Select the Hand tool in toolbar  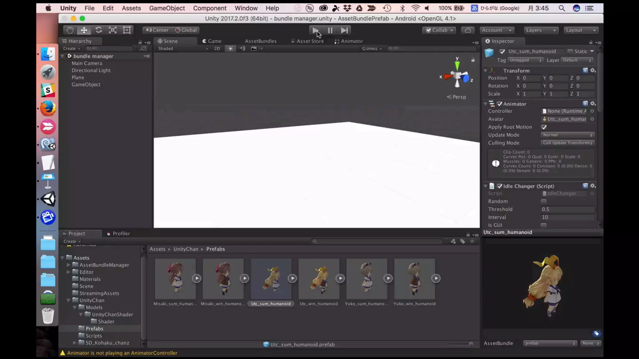click(x=69, y=30)
